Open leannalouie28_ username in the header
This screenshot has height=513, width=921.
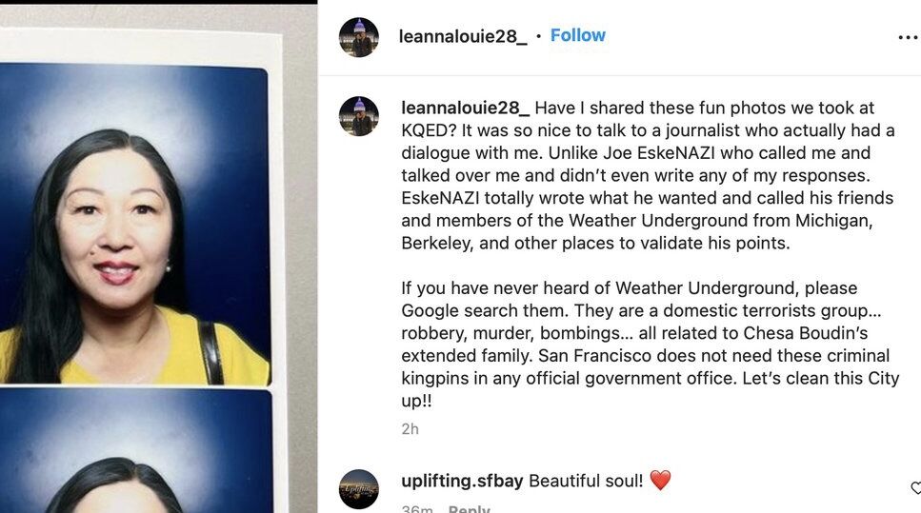462,36
